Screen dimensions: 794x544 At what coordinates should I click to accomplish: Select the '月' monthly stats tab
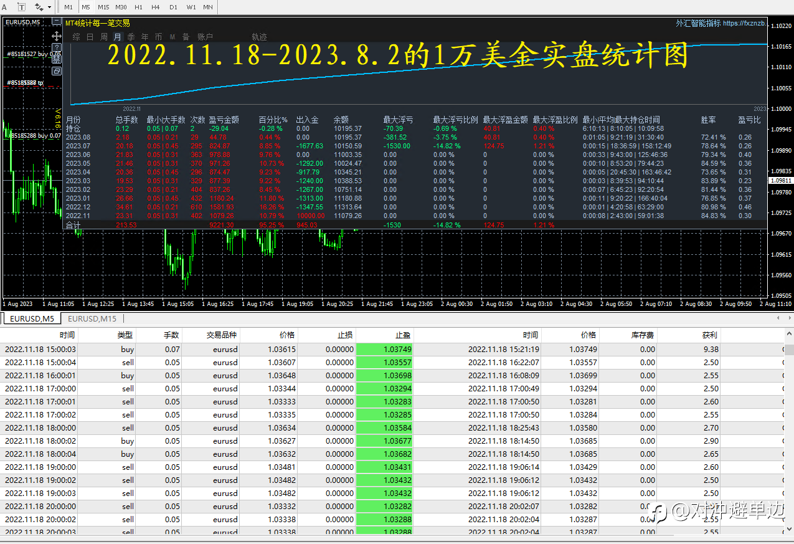tap(117, 37)
